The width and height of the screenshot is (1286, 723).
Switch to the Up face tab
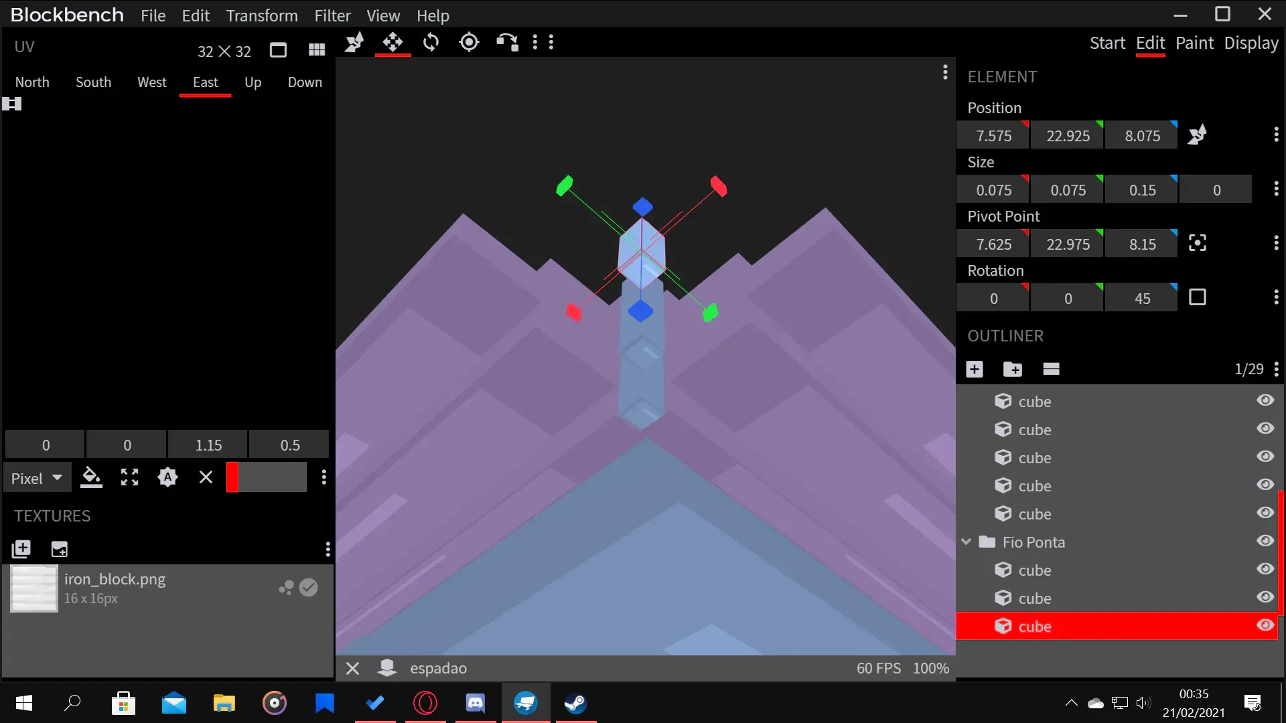tap(253, 82)
